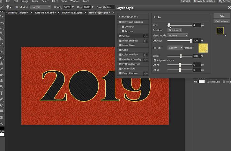The width and height of the screenshot is (231, 151).
Task: Open the Stroke Blend Mode dropdown
Action: (178, 36)
